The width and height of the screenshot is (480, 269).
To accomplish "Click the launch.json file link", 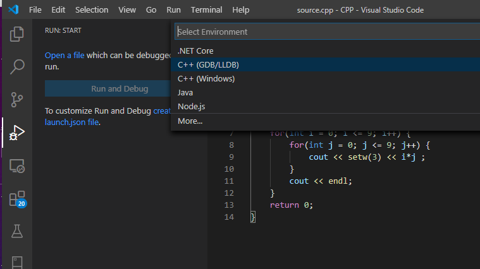I will tap(71, 122).
